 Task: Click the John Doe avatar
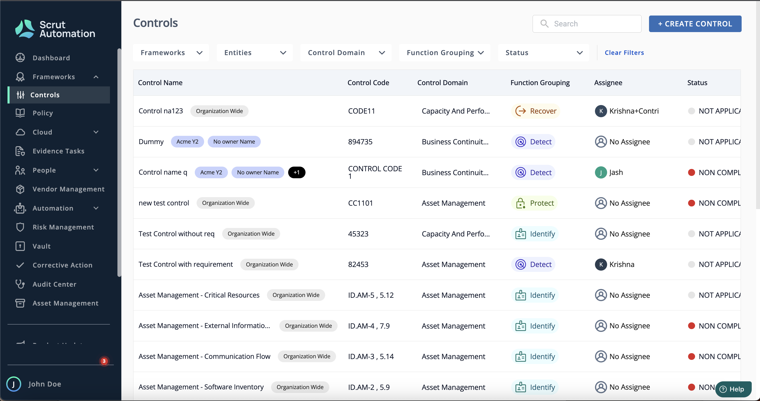(13, 384)
